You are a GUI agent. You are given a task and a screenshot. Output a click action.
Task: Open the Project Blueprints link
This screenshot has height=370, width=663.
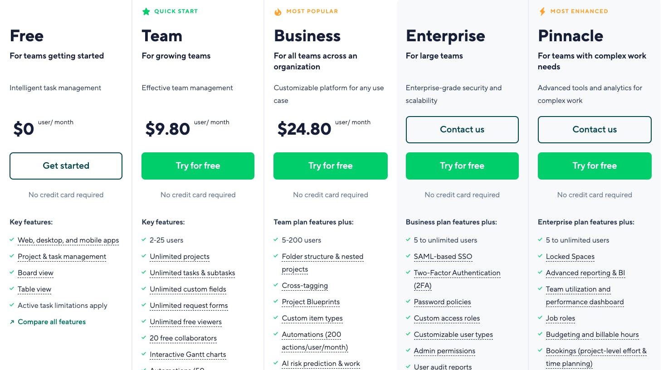point(311,302)
